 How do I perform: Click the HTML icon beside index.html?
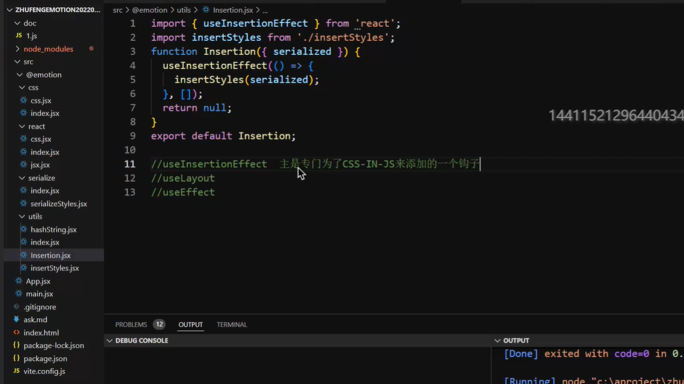pos(16,333)
